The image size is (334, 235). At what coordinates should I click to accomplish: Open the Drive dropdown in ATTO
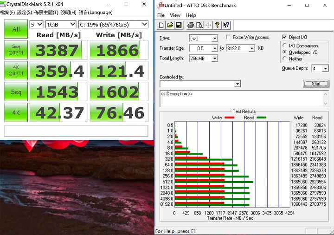click(x=214, y=38)
